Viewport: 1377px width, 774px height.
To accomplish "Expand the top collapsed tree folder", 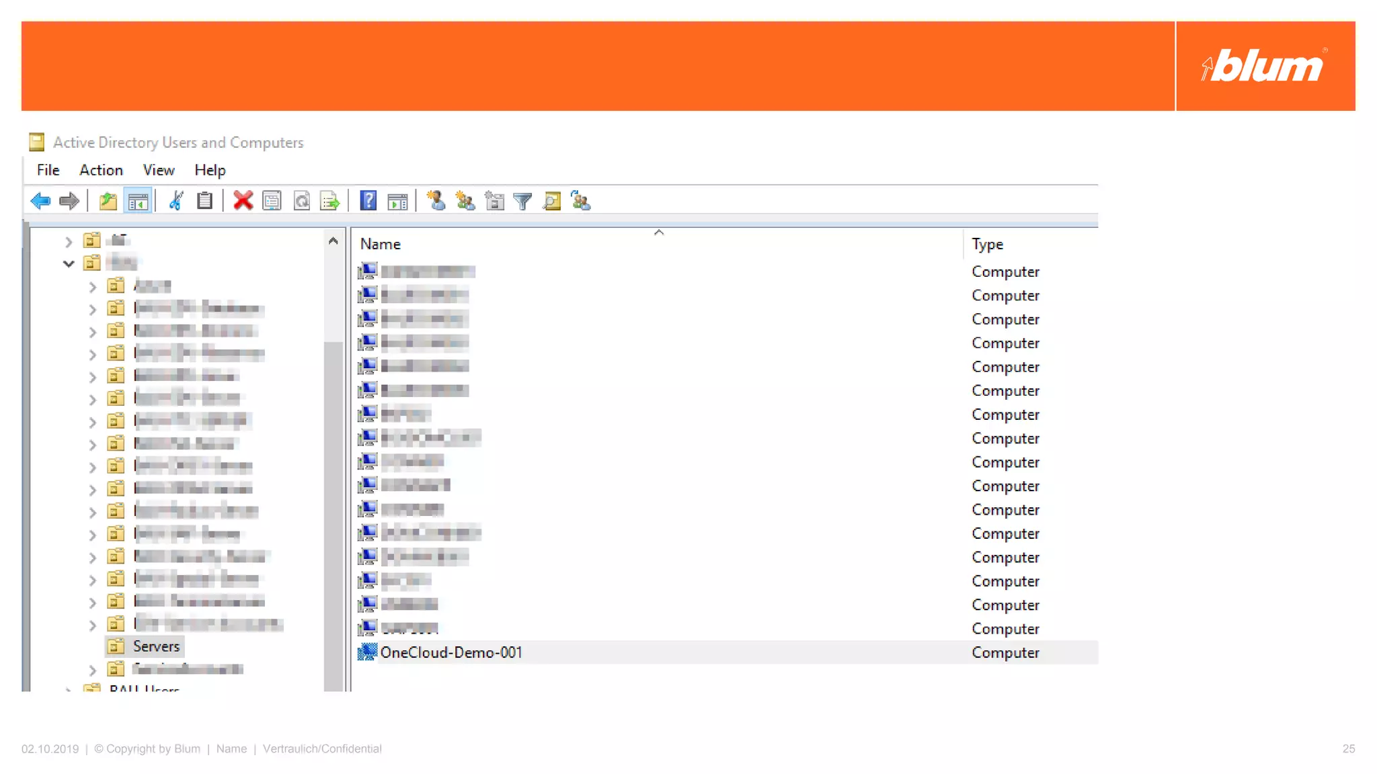I will (69, 241).
